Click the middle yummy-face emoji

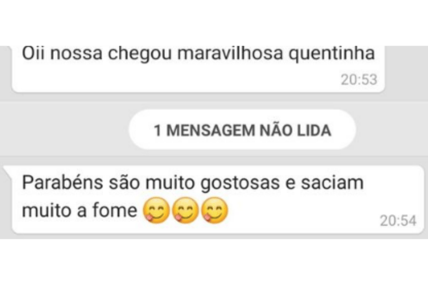click(186, 210)
